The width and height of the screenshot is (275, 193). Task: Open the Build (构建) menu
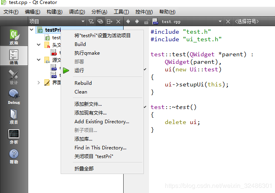(x=54, y=12)
